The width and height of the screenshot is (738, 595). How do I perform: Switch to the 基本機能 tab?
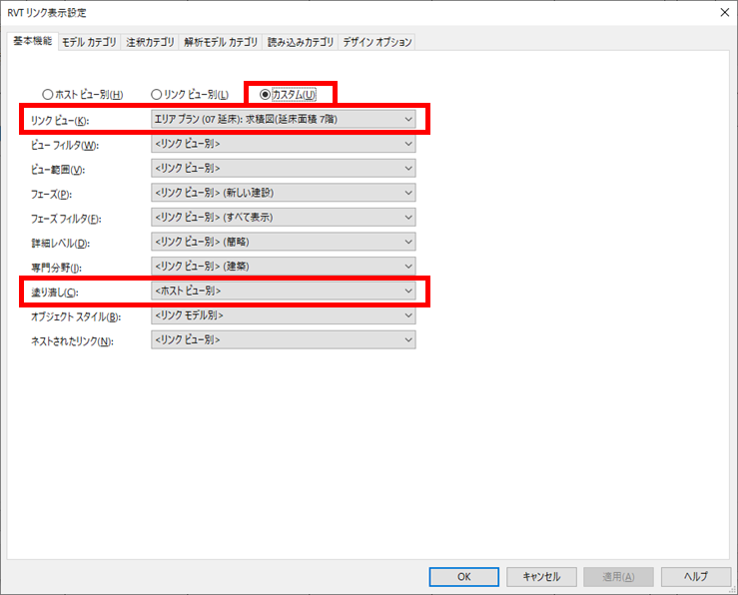pyautogui.click(x=33, y=41)
